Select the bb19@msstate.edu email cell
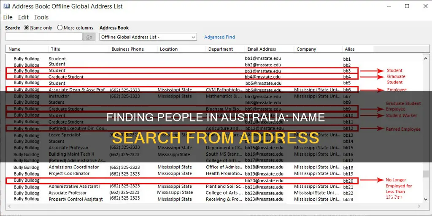Screen dimensions: 432x216 click(x=264, y=173)
